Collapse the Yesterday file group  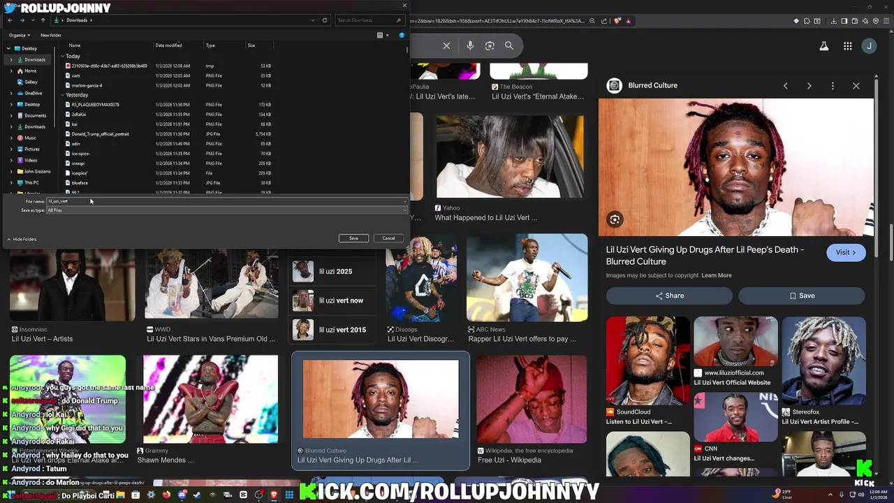[62, 95]
